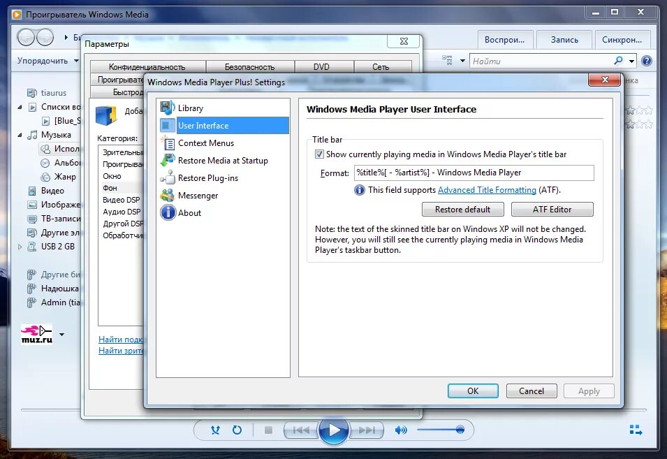667x459 pixels.
Task: Select ТВ-записи in library tree
Action: 53,219
